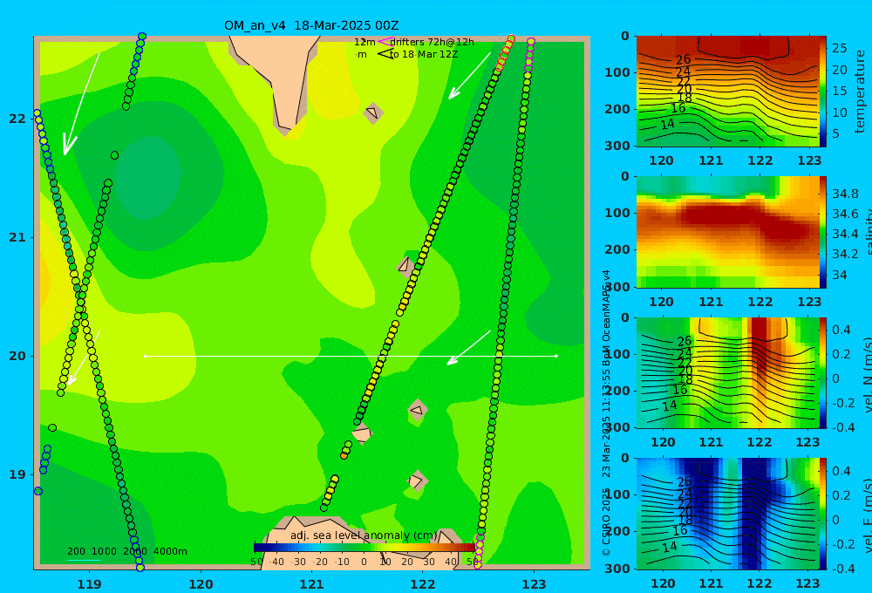Viewport: 872px width, 593px height.
Task: Click the '12m' legend label
Action: click(364, 42)
